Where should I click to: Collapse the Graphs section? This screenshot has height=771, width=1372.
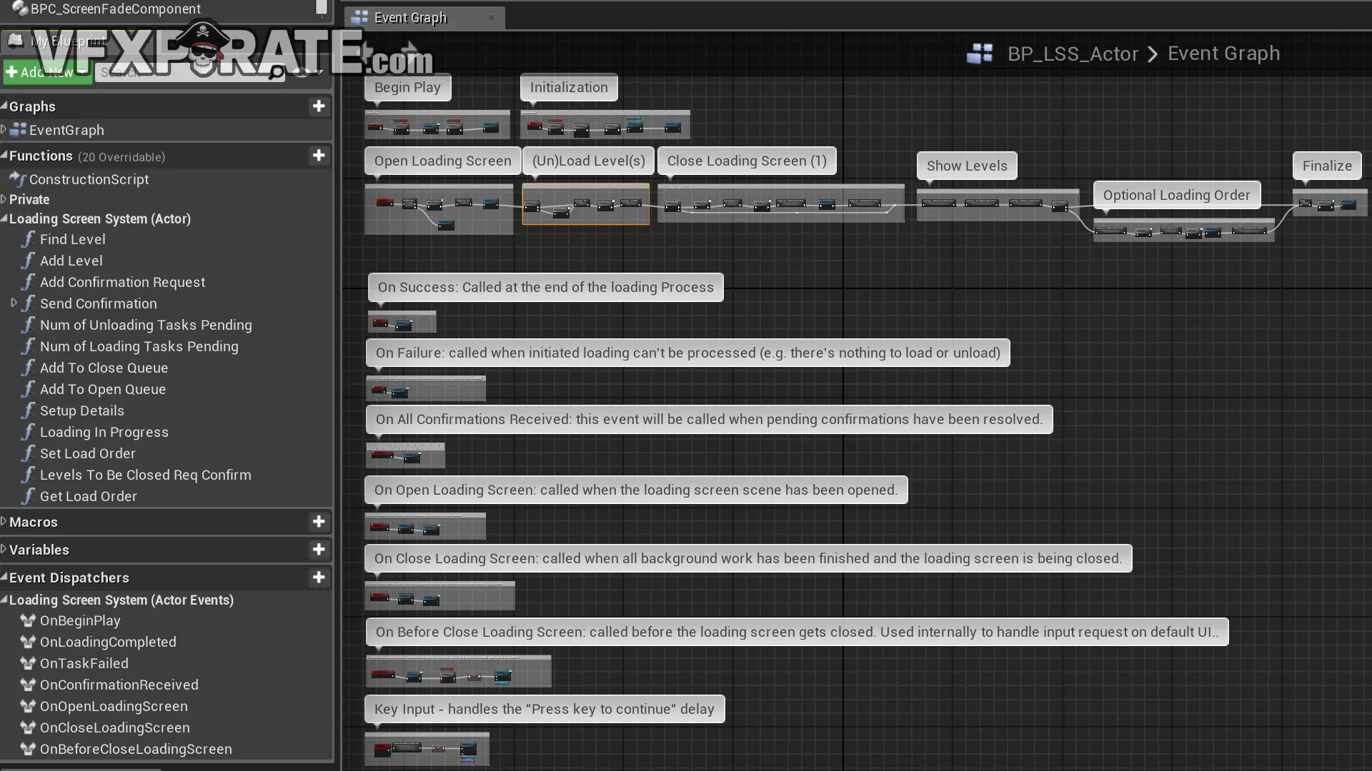tap(4, 106)
